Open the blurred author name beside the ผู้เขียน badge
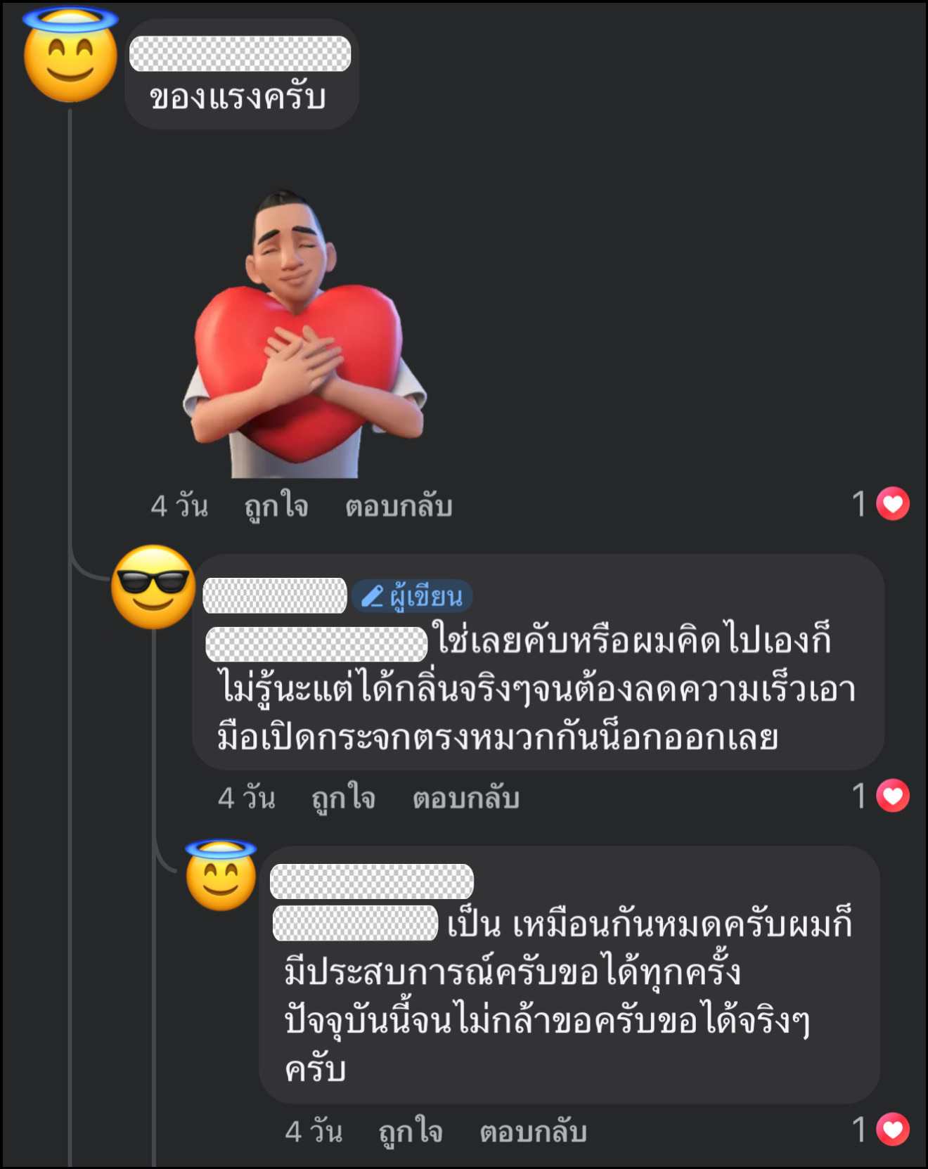 [275, 595]
